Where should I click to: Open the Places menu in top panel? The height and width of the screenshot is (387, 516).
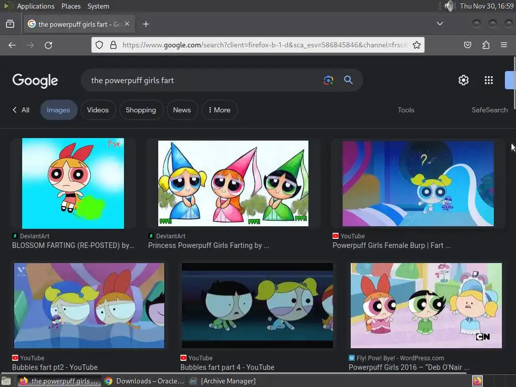71,6
